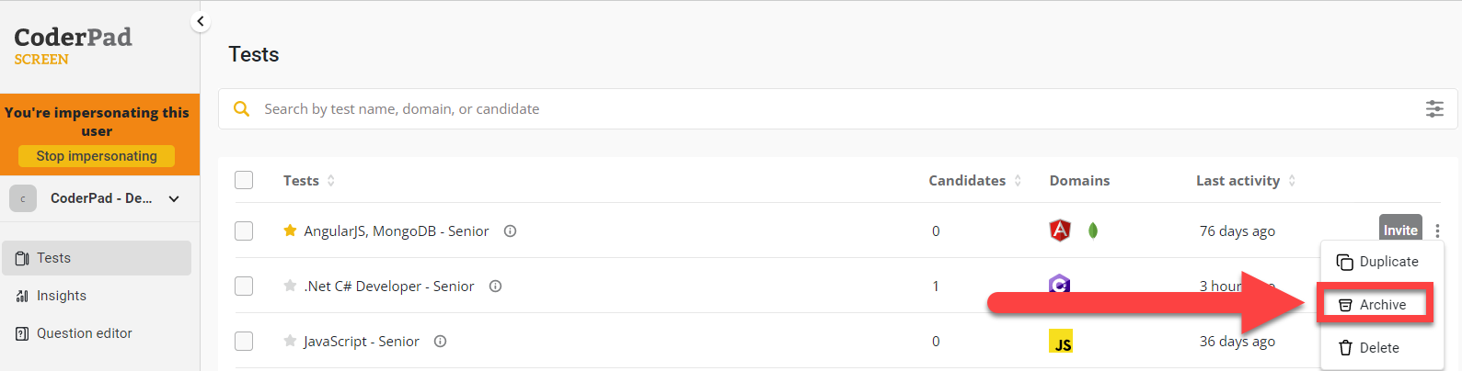The height and width of the screenshot is (371, 1462).
Task: Choose Duplicate from the context menu
Action: pos(1377,262)
